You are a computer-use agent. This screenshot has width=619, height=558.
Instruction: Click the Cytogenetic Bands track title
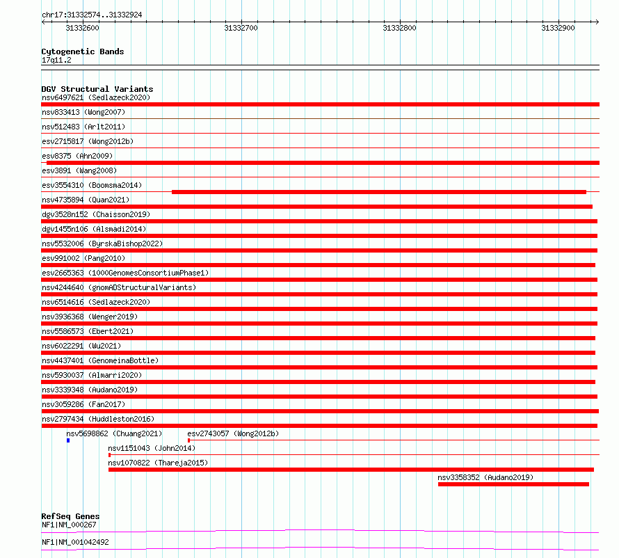tap(83, 51)
